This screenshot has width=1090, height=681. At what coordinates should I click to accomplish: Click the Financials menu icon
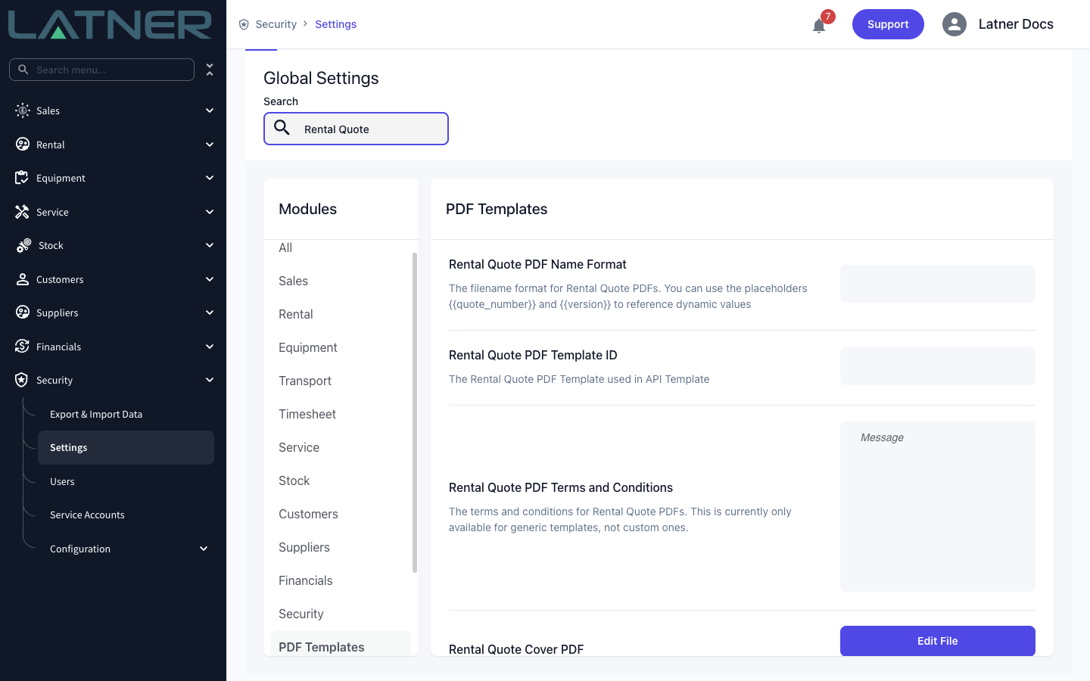[x=22, y=347]
